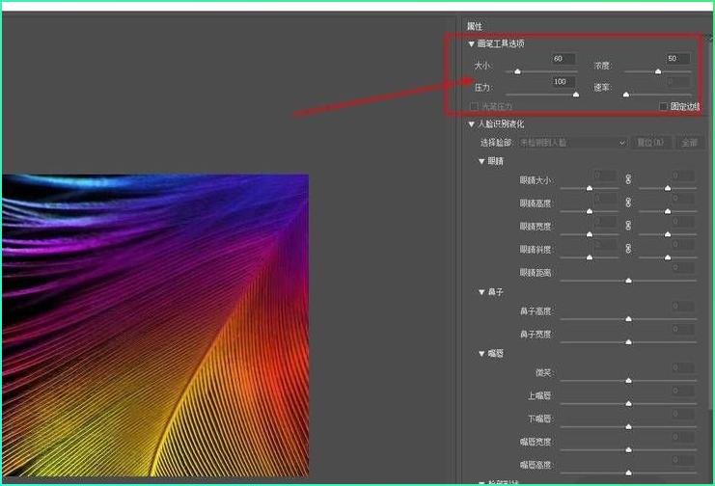Click the 属性 panel title
The image size is (715, 486).
coord(475,26)
